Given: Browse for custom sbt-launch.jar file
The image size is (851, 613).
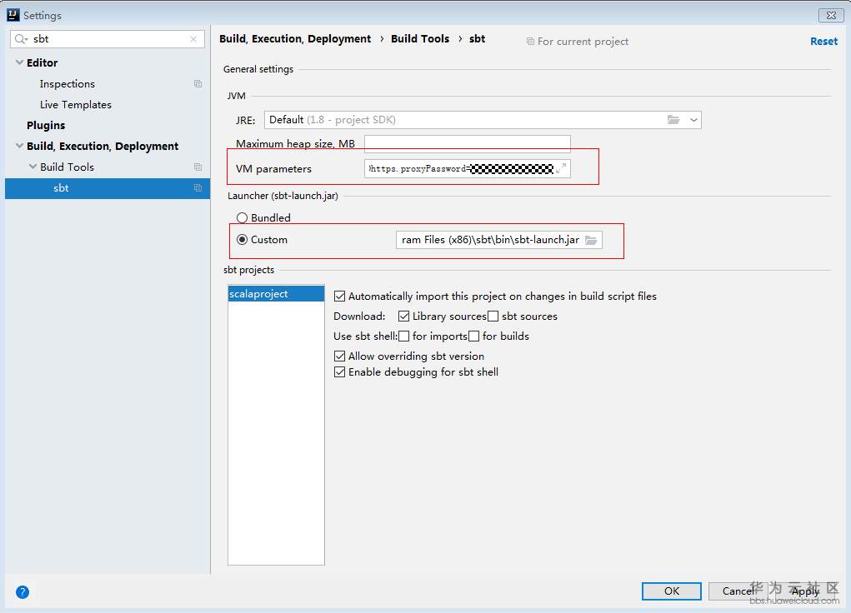Looking at the screenshot, I should point(591,240).
